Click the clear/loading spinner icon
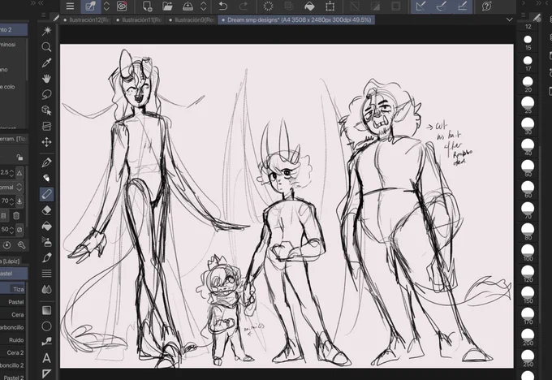 [x=268, y=6]
